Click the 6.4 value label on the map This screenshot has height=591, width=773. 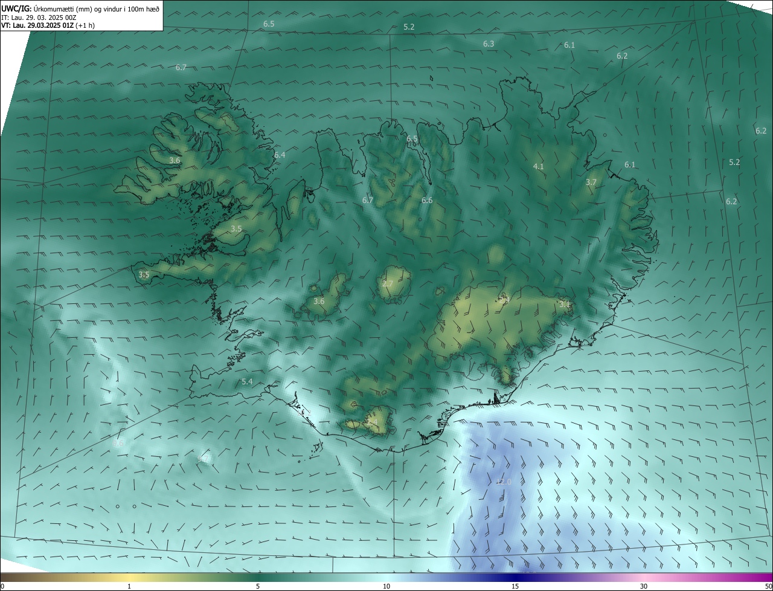tap(280, 155)
